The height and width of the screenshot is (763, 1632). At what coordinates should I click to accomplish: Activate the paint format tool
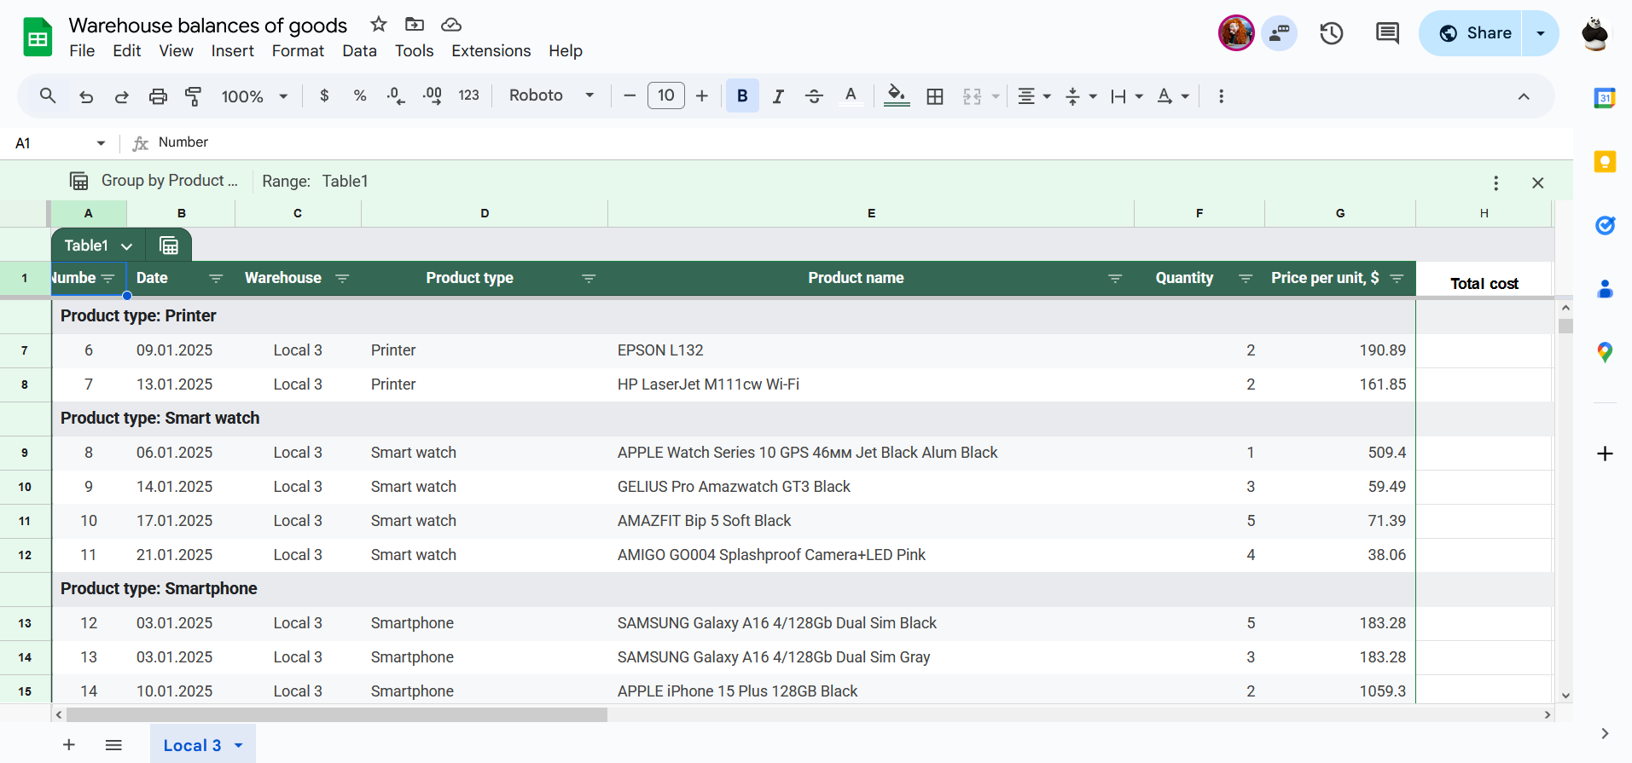click(x=194, y=96)
